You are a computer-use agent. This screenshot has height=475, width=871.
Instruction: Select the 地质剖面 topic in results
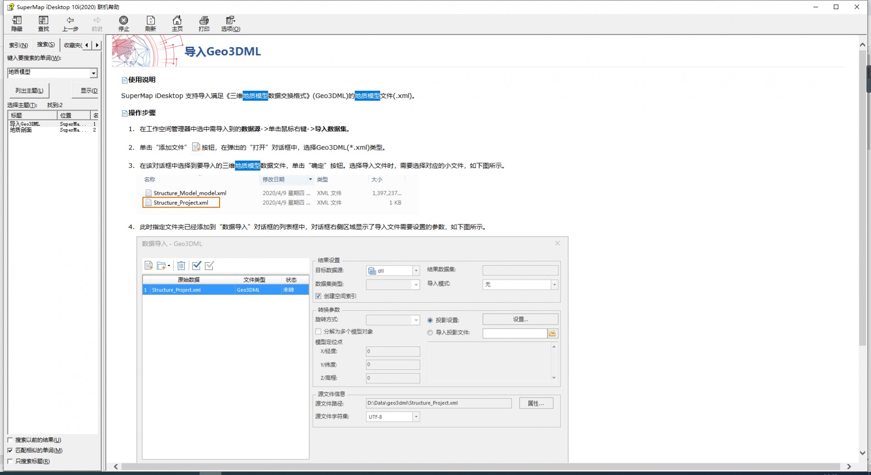pyautogui.click(x=53, y=130)
